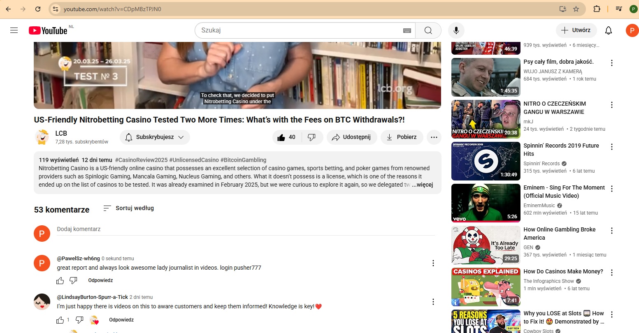Image resolution: width=639 pixels, height=333 pixels.
Task: Open YouTube account avatar menu
Action: [x=632, y=30]
